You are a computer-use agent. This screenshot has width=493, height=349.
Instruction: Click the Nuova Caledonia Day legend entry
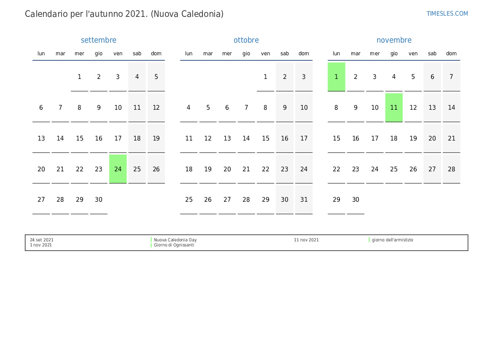175,240
